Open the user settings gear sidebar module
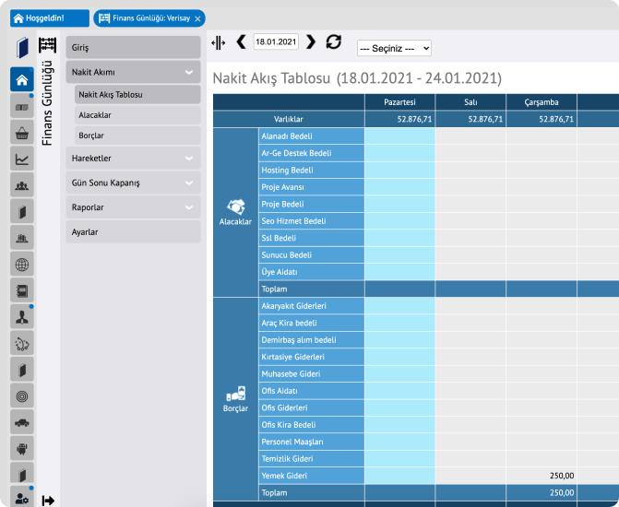 point(22,498)
